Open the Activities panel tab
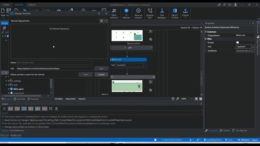Screen dimensions: 260x146 19,99
